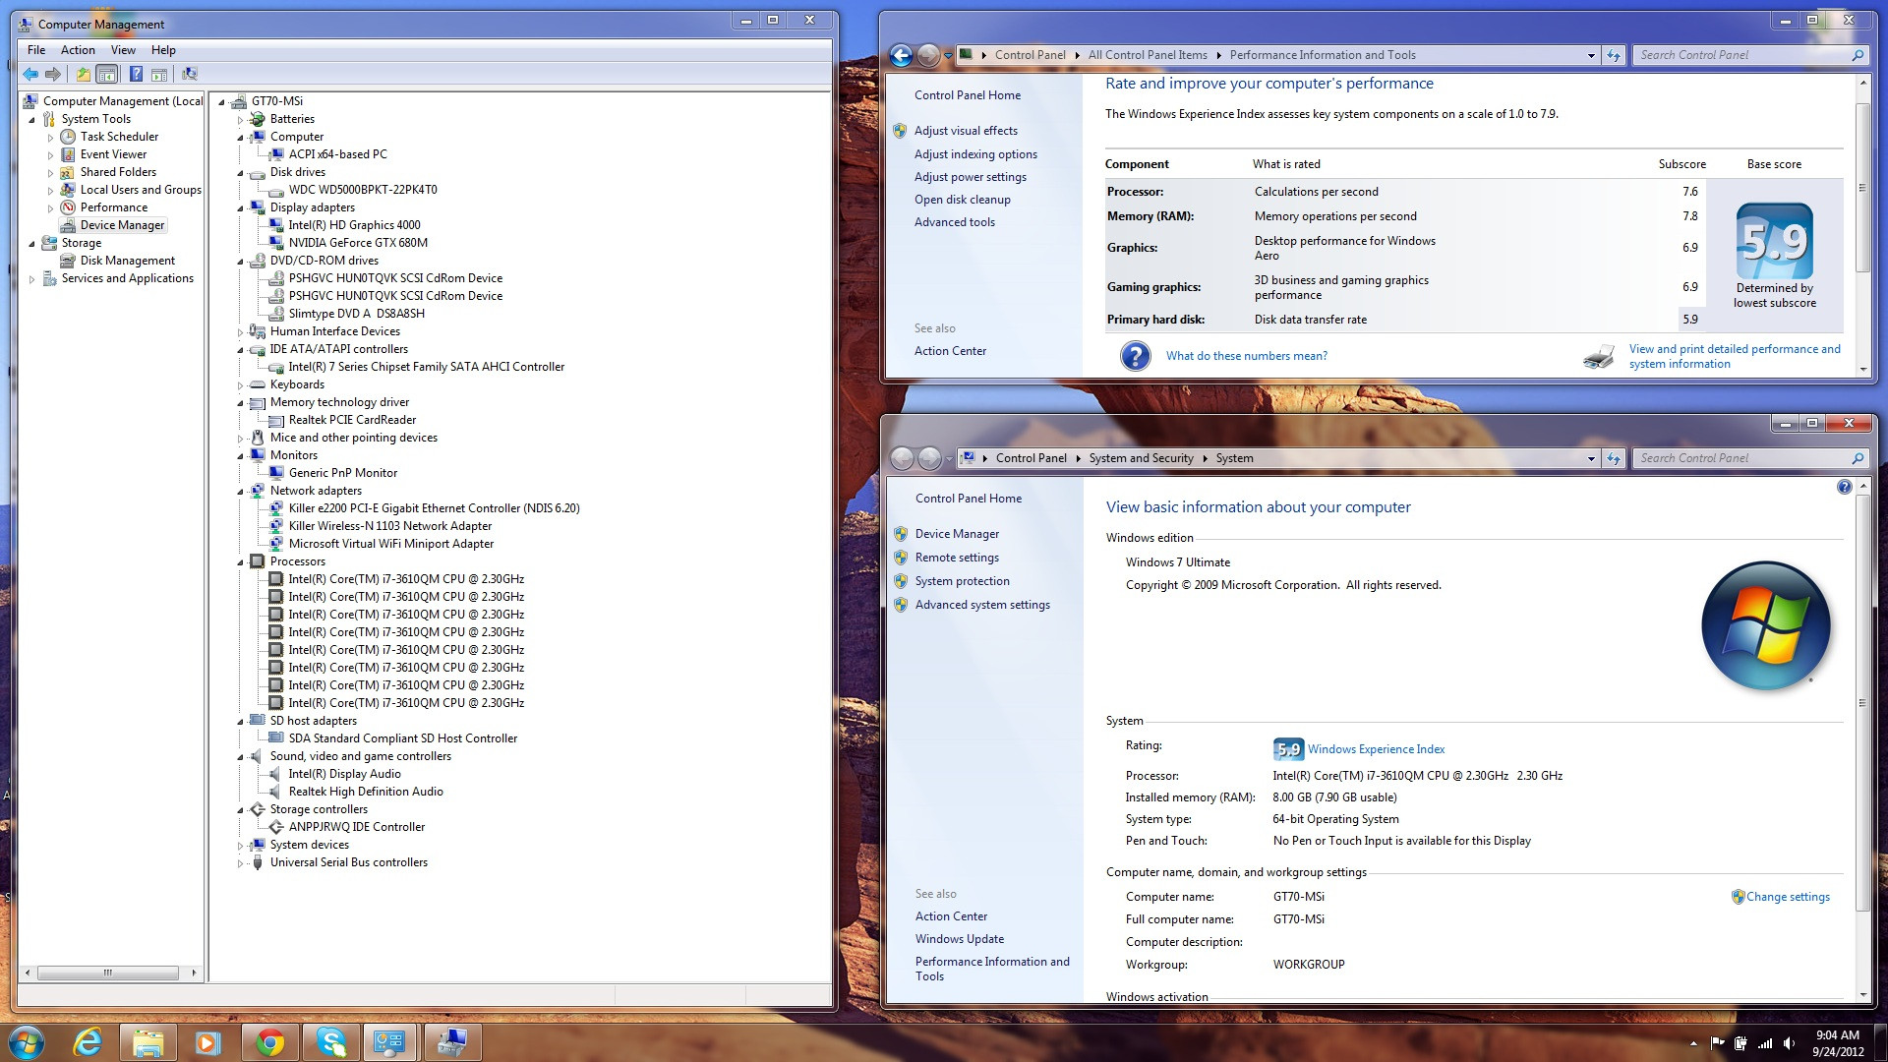Click Open disk cleanup link

[x=962, y=200]
